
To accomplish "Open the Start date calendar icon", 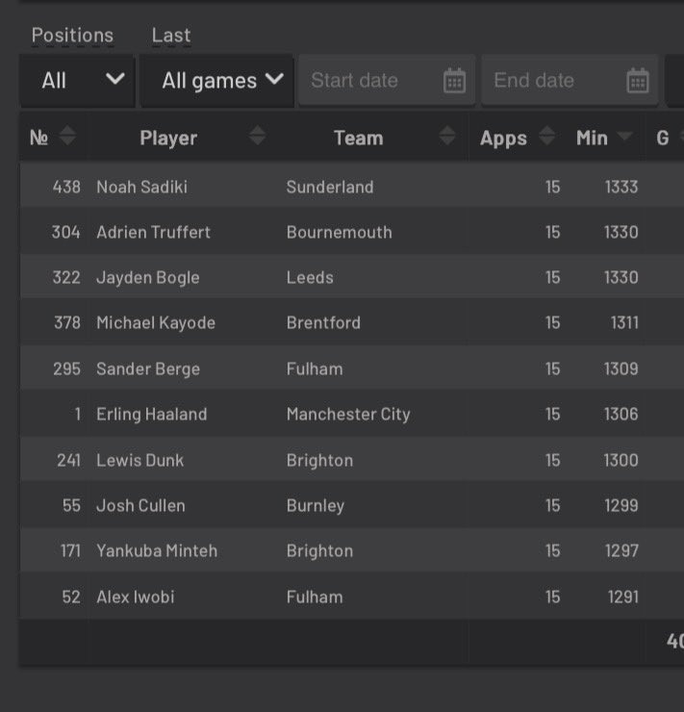I will tap(454, 81).
